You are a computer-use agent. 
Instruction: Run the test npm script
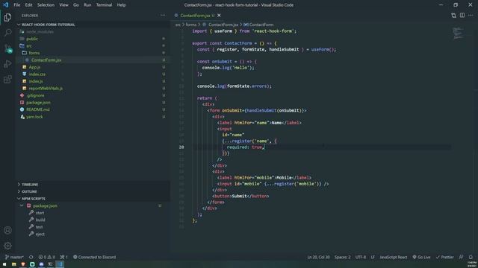click(39, 227)
